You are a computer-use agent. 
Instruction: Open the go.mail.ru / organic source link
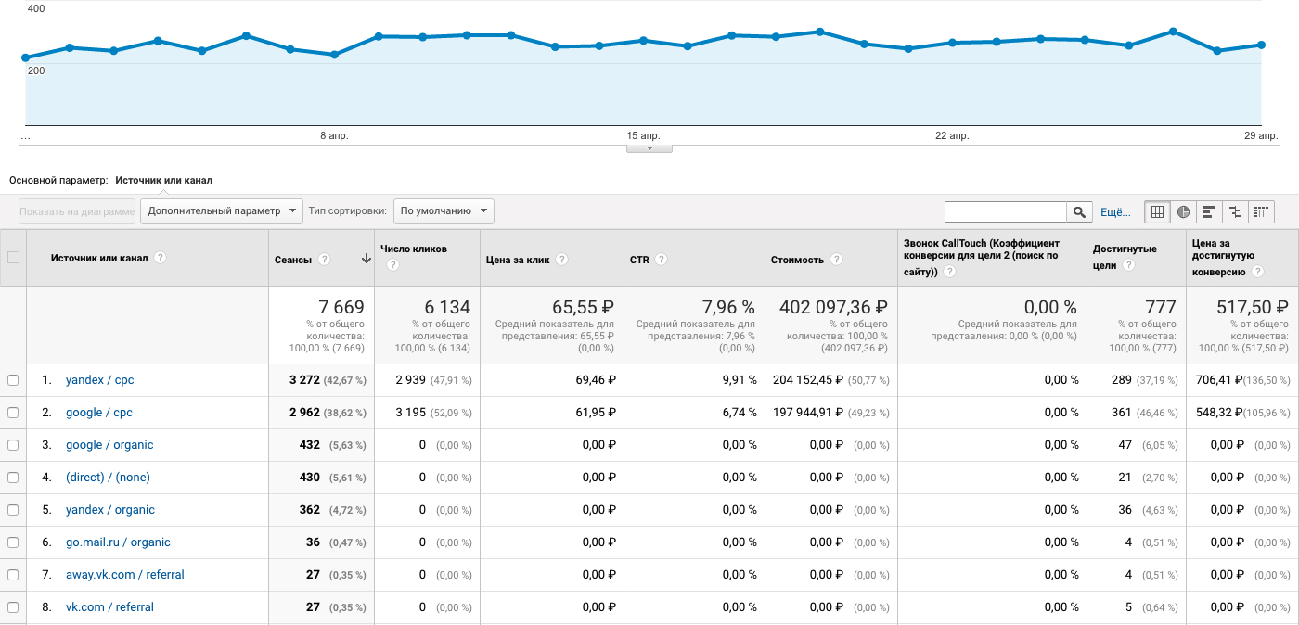118,542
